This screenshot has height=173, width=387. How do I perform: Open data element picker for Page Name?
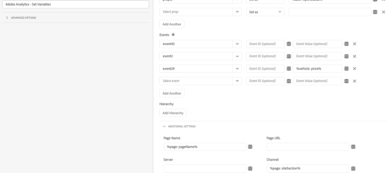click(250, 147)
